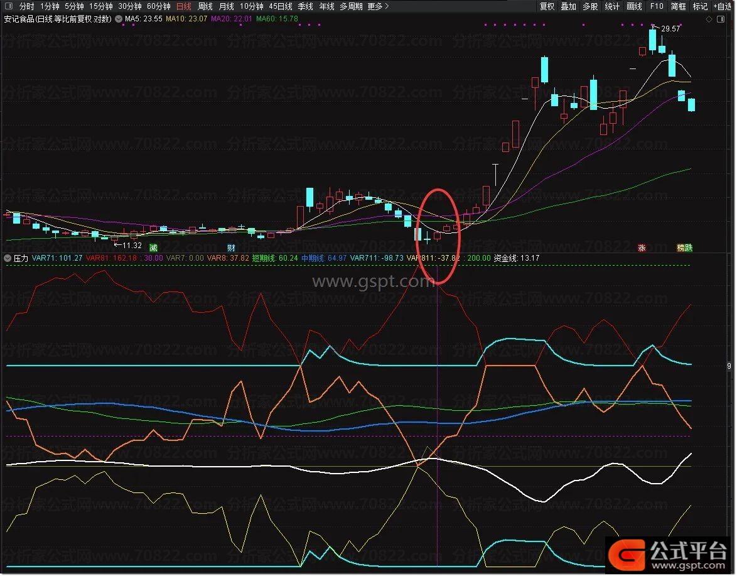Click the 29.57 high price label
Image resolution: width=737 pixels, height=576 pixels.
pos(670,29)
